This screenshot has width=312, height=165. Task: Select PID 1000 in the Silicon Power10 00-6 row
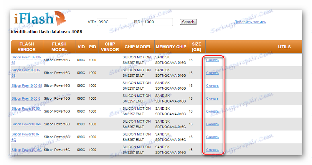coord(92,112)
